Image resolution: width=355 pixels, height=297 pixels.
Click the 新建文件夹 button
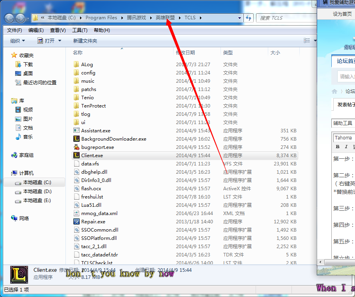click(x=85, y=41)
